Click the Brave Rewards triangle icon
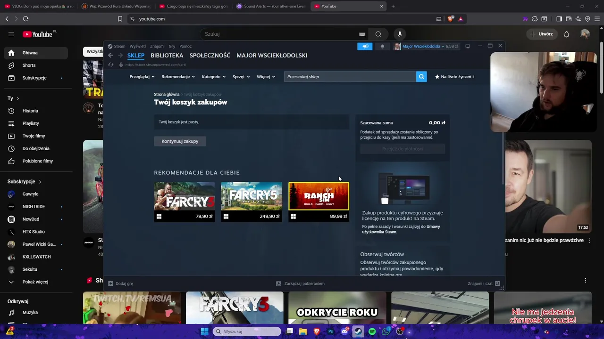The height and width of the screenshot is (339, 604). (461, 19)
